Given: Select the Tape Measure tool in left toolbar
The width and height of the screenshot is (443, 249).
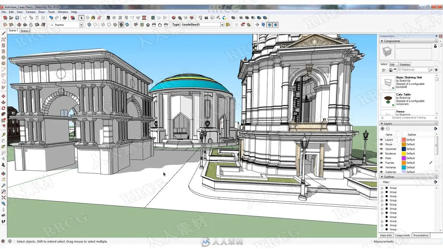Looking at the screenshot, I should pyautogui.click(x=4, y=134).
